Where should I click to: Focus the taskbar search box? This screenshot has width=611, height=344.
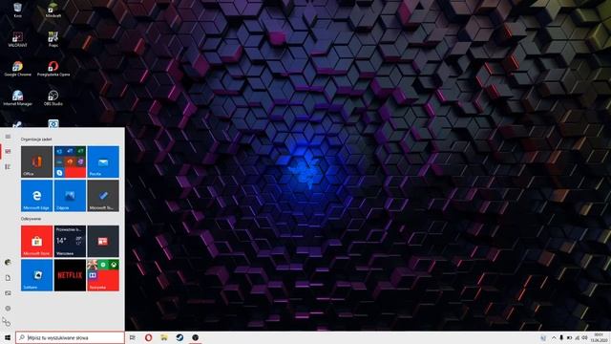[70, 337]
